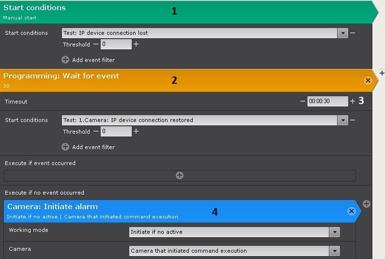
Task: Increase the first Threshold value
Action: [x=136, y=45]
